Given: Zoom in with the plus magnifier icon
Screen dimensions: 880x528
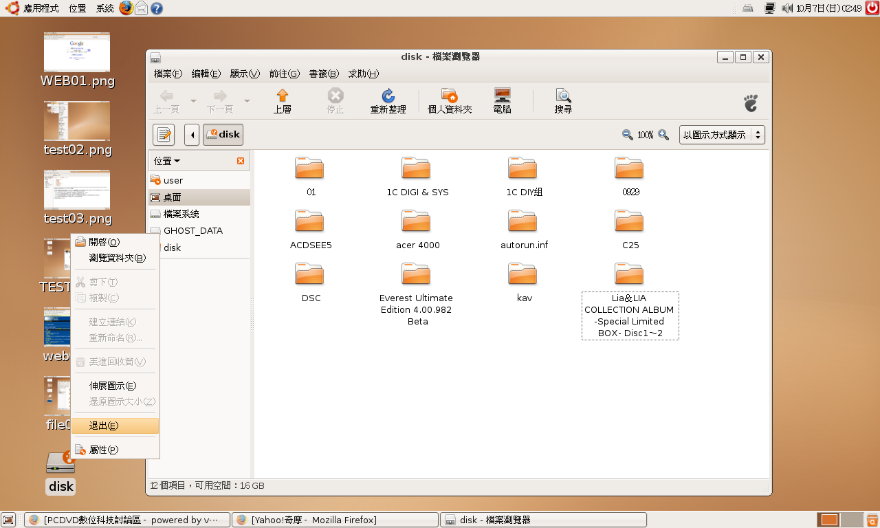Looking at the screenshot, I should point(663,135).
